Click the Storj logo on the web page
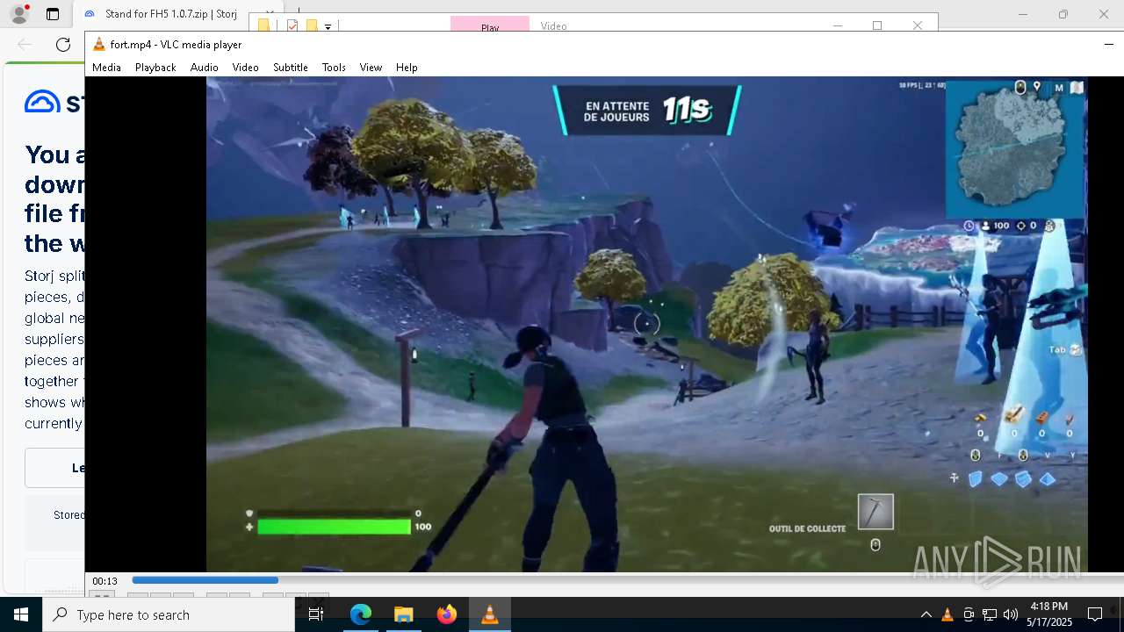Screen dimensions: 1124x632 click(x=54, y=103)
